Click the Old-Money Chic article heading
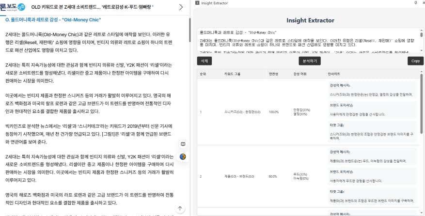 pos(53,20)
